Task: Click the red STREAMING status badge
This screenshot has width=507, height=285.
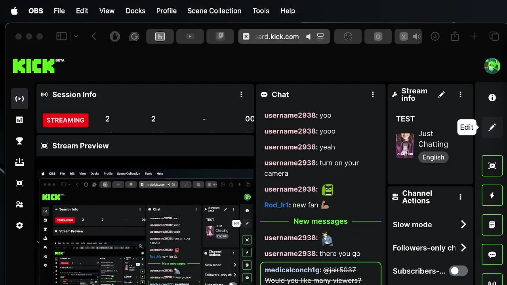Action: [x=65, y=120]
